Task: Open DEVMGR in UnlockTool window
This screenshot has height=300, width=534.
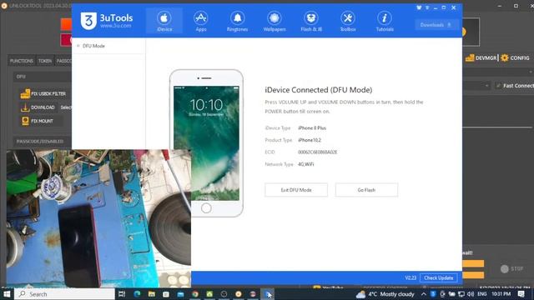Action: pyautogui.click(x=481, y=57)
